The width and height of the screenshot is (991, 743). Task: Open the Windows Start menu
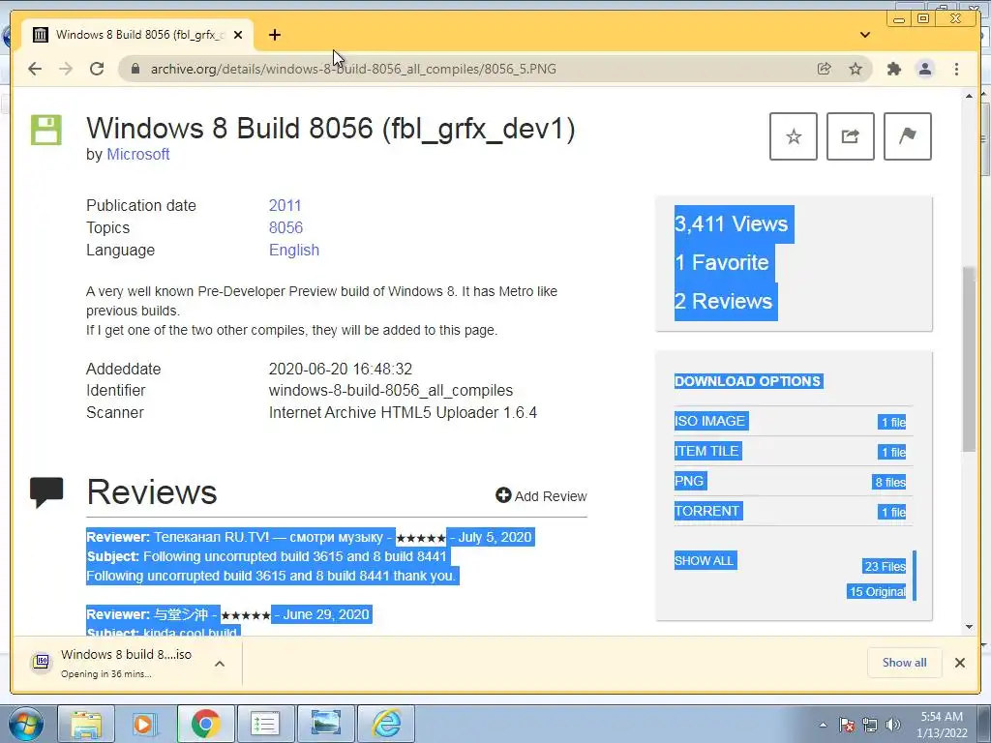(x=26, y=724)
